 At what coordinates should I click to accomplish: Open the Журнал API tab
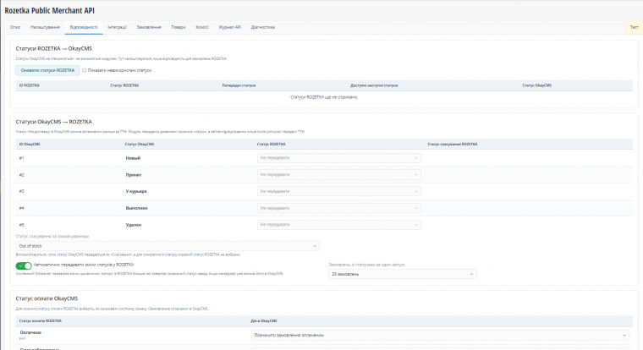click(x=229, y=27)
